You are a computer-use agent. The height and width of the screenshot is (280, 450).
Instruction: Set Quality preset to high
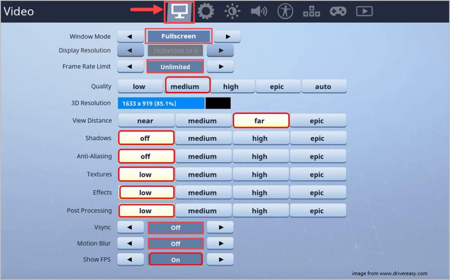pos(232,86)
